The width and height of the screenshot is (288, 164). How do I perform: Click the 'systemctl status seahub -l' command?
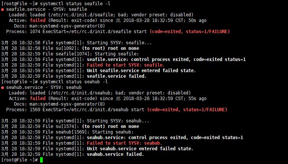74,82
